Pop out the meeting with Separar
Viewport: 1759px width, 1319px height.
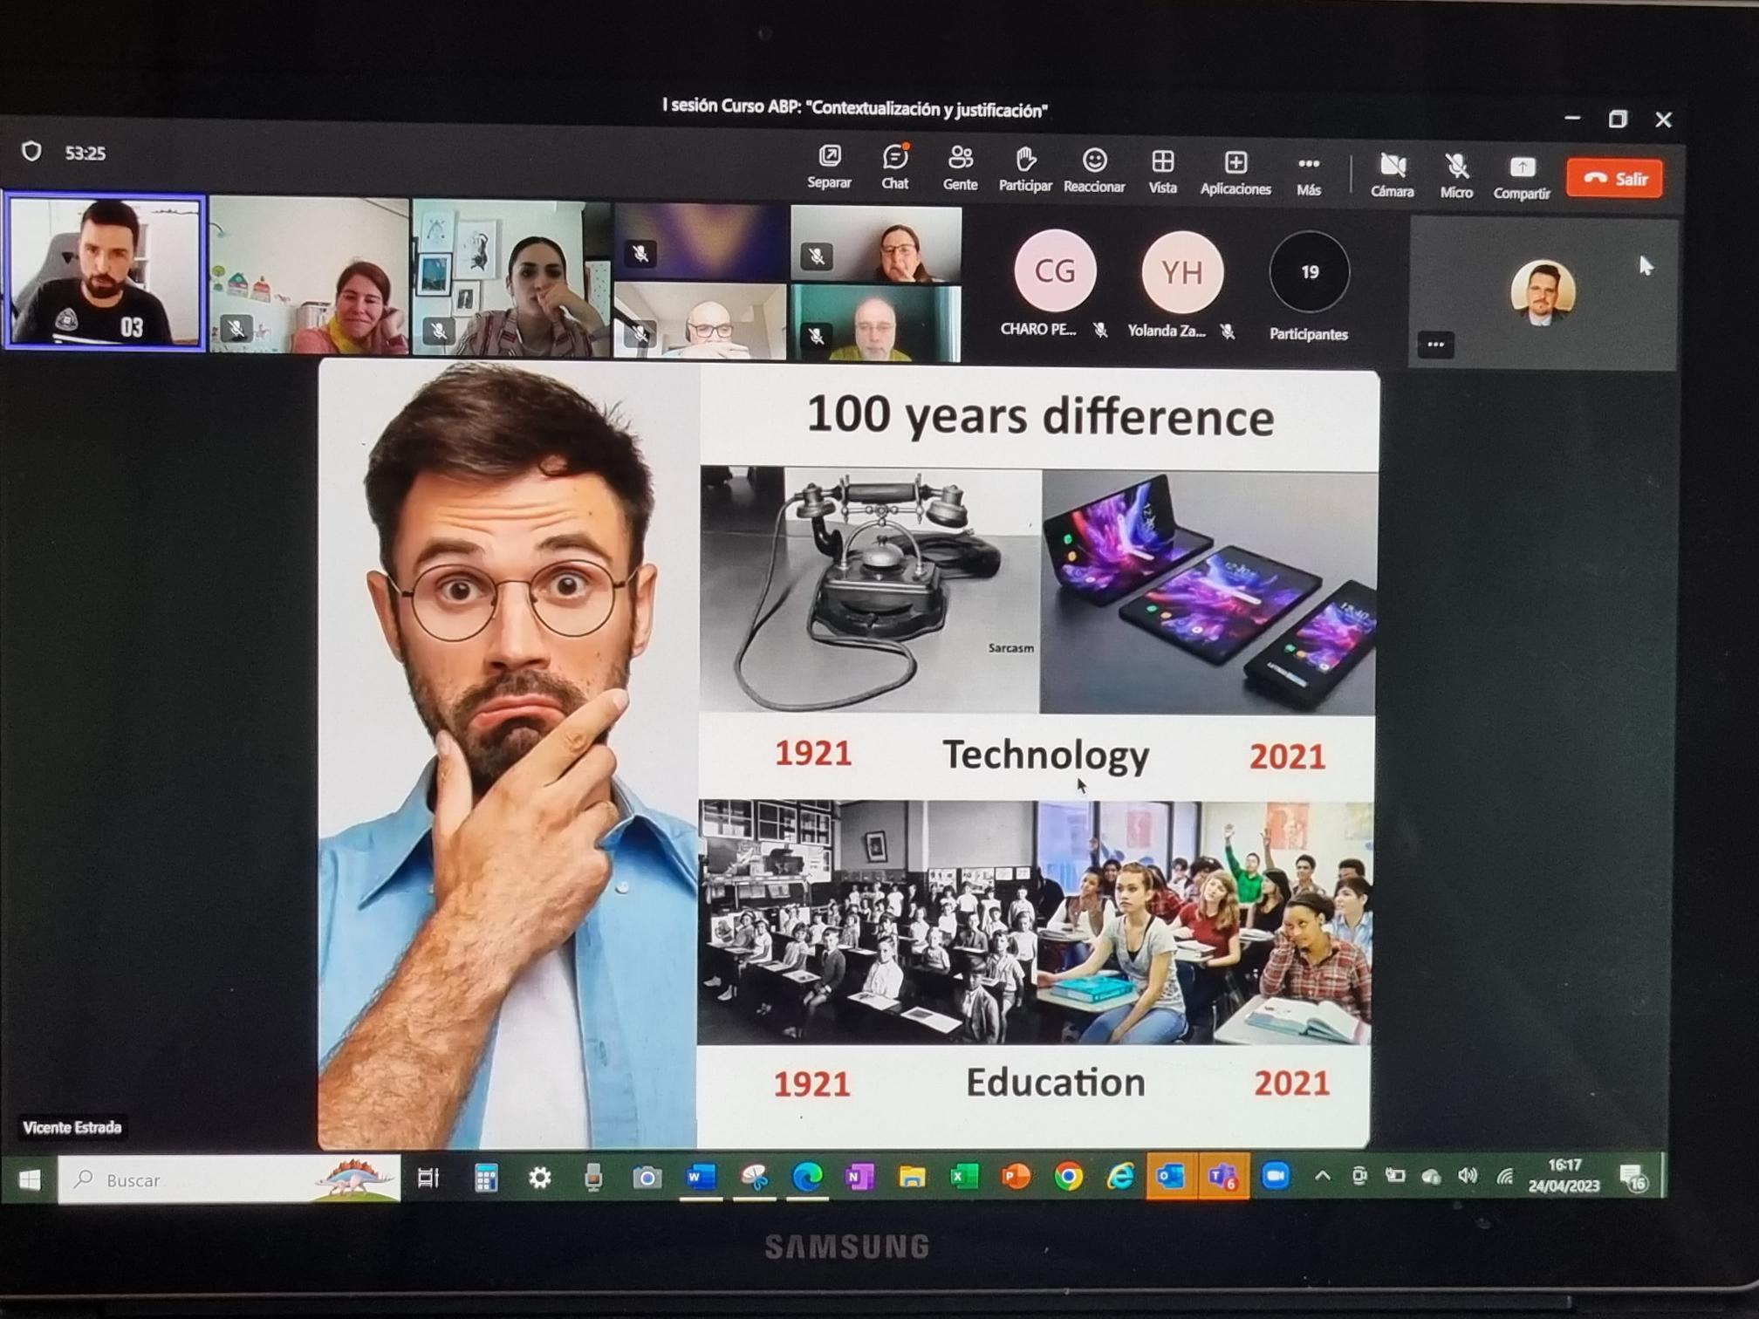828,167
